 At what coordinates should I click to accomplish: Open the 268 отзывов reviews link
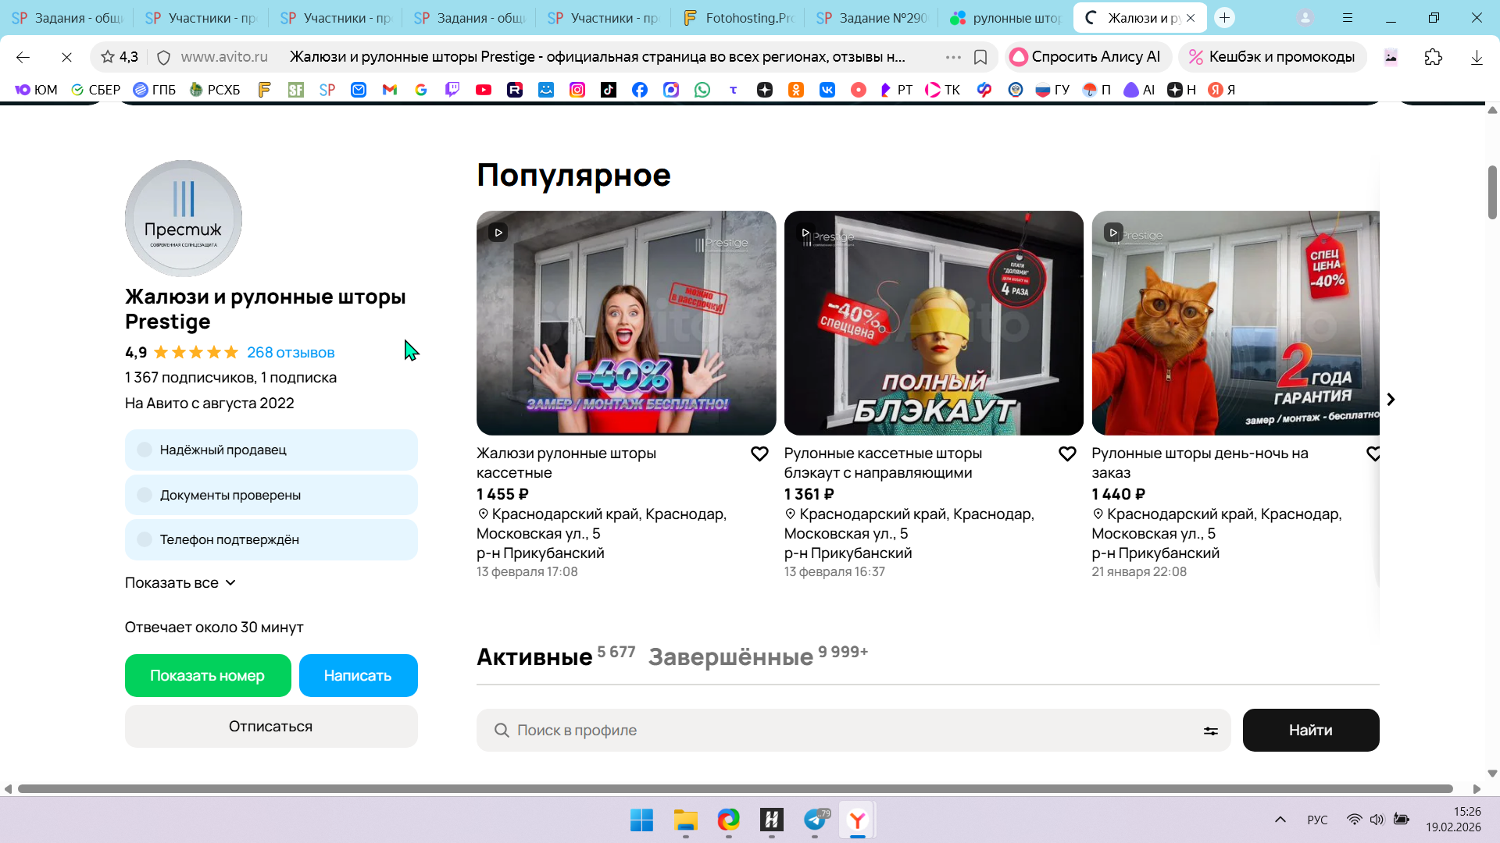point(291,353)
